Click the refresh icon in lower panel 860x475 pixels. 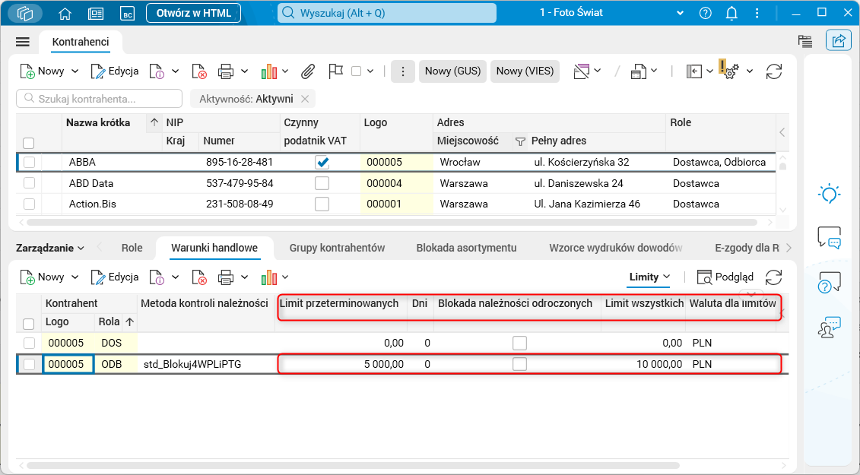click(x=773, y=277)
